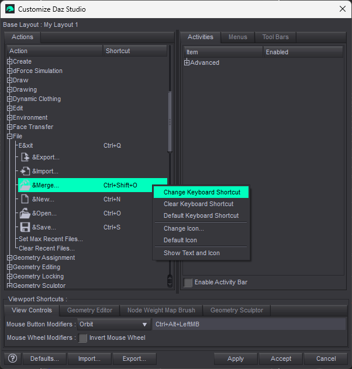This screenshot has height=369, width=352.
Task: Click the New document icon
Action: click(x=25, y=199)
